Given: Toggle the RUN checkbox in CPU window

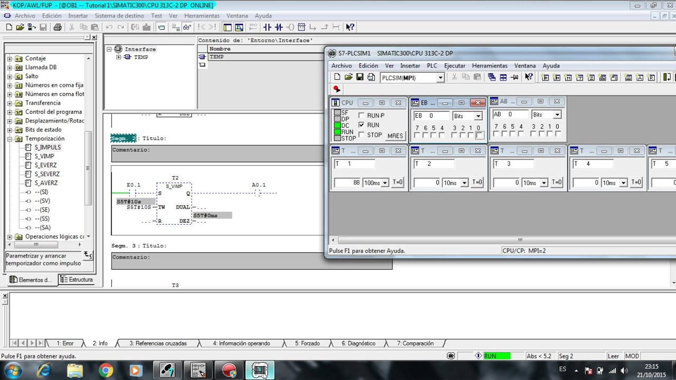Looking at the screenshot, I should point(362,125).
